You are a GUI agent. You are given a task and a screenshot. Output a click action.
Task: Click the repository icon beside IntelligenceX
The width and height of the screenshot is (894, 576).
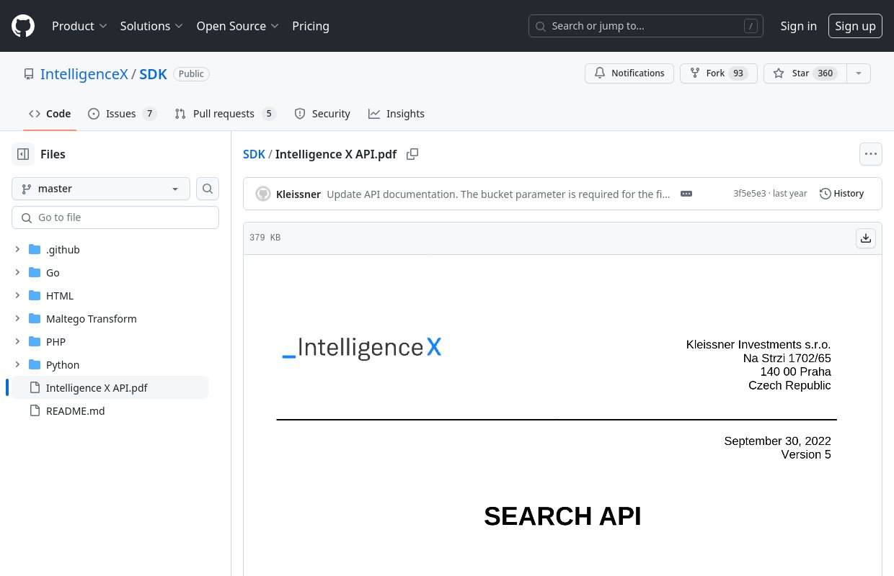(29, 74)
